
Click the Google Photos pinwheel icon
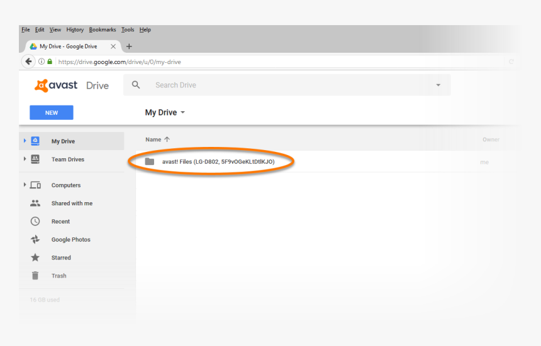35,239
